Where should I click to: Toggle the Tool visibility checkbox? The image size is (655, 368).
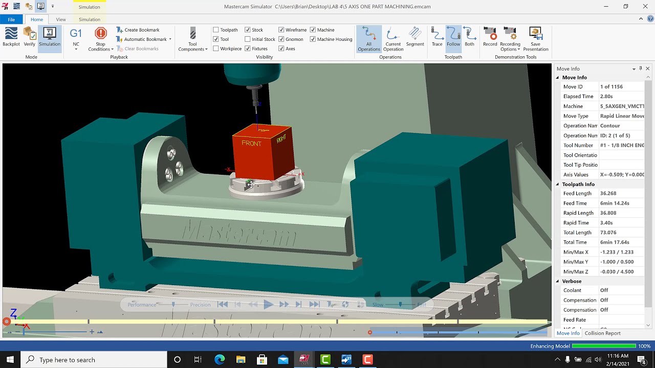coord(216,39)
